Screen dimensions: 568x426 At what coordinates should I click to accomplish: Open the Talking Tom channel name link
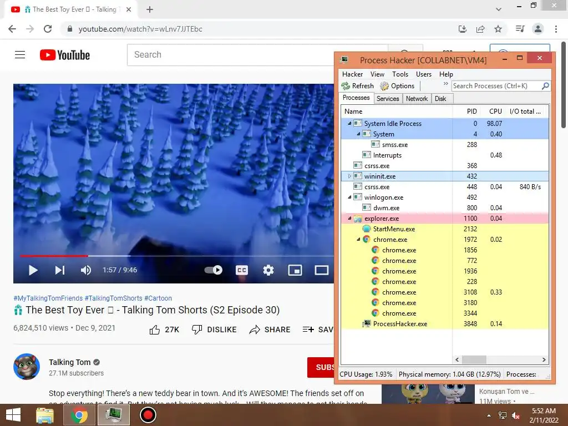tap(69, 362)
